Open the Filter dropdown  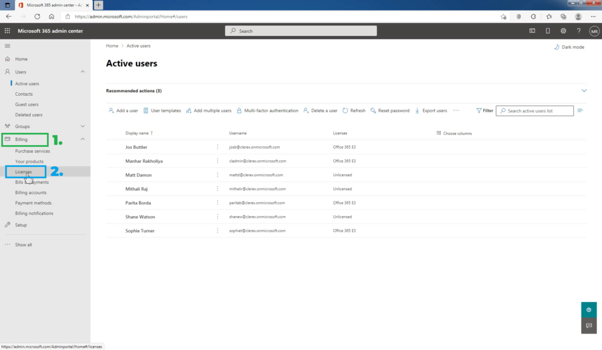(484, 110)
